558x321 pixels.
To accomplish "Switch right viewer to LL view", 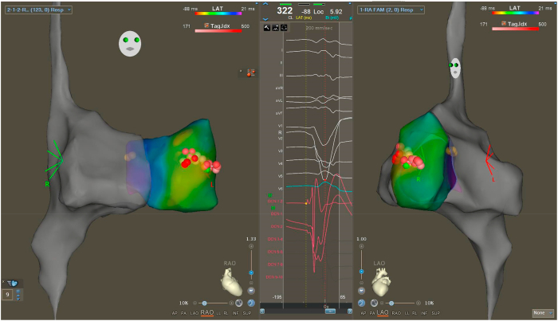I will click(x=407, y=313).
